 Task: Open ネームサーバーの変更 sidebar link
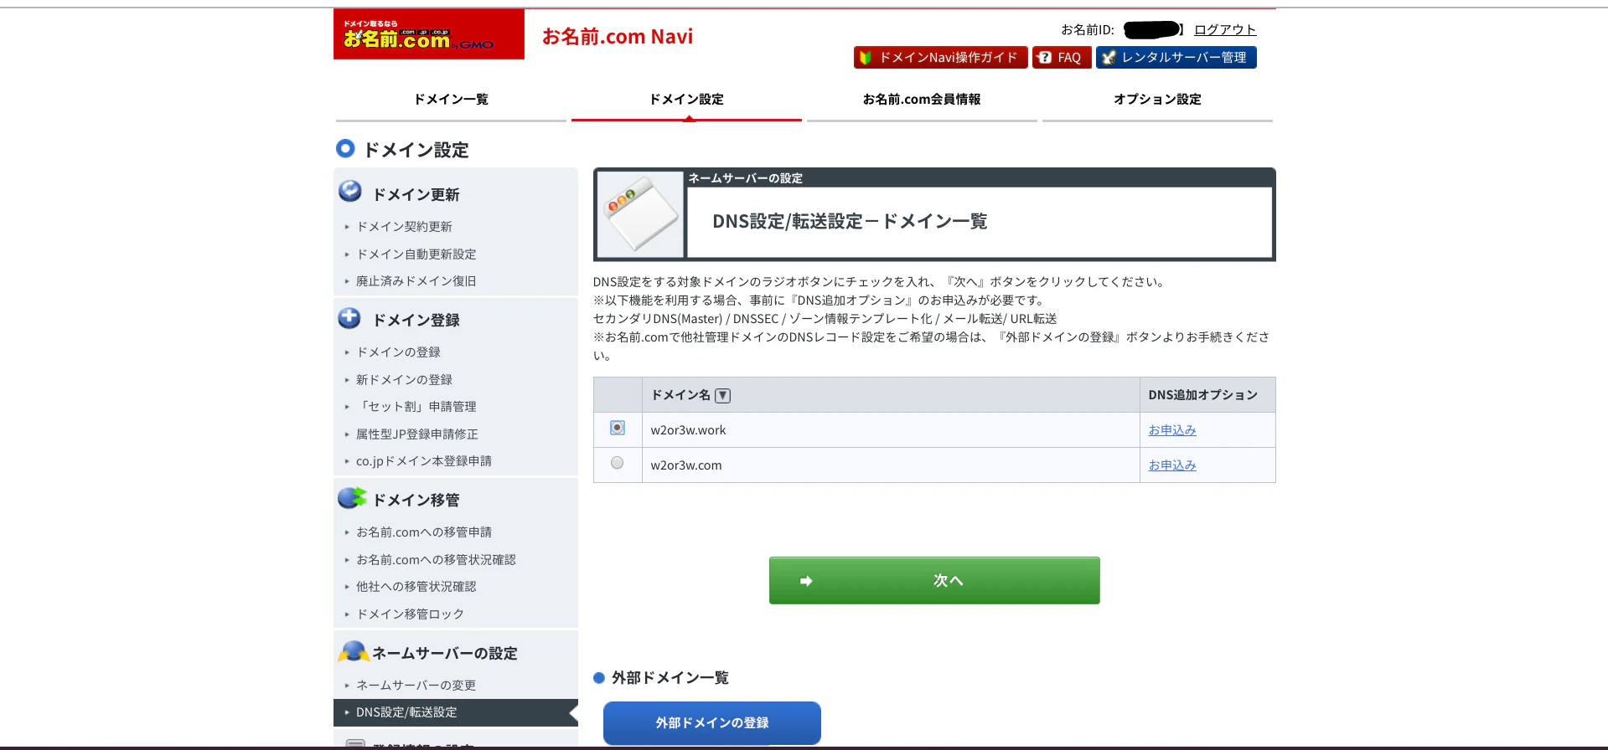point(416,686)
